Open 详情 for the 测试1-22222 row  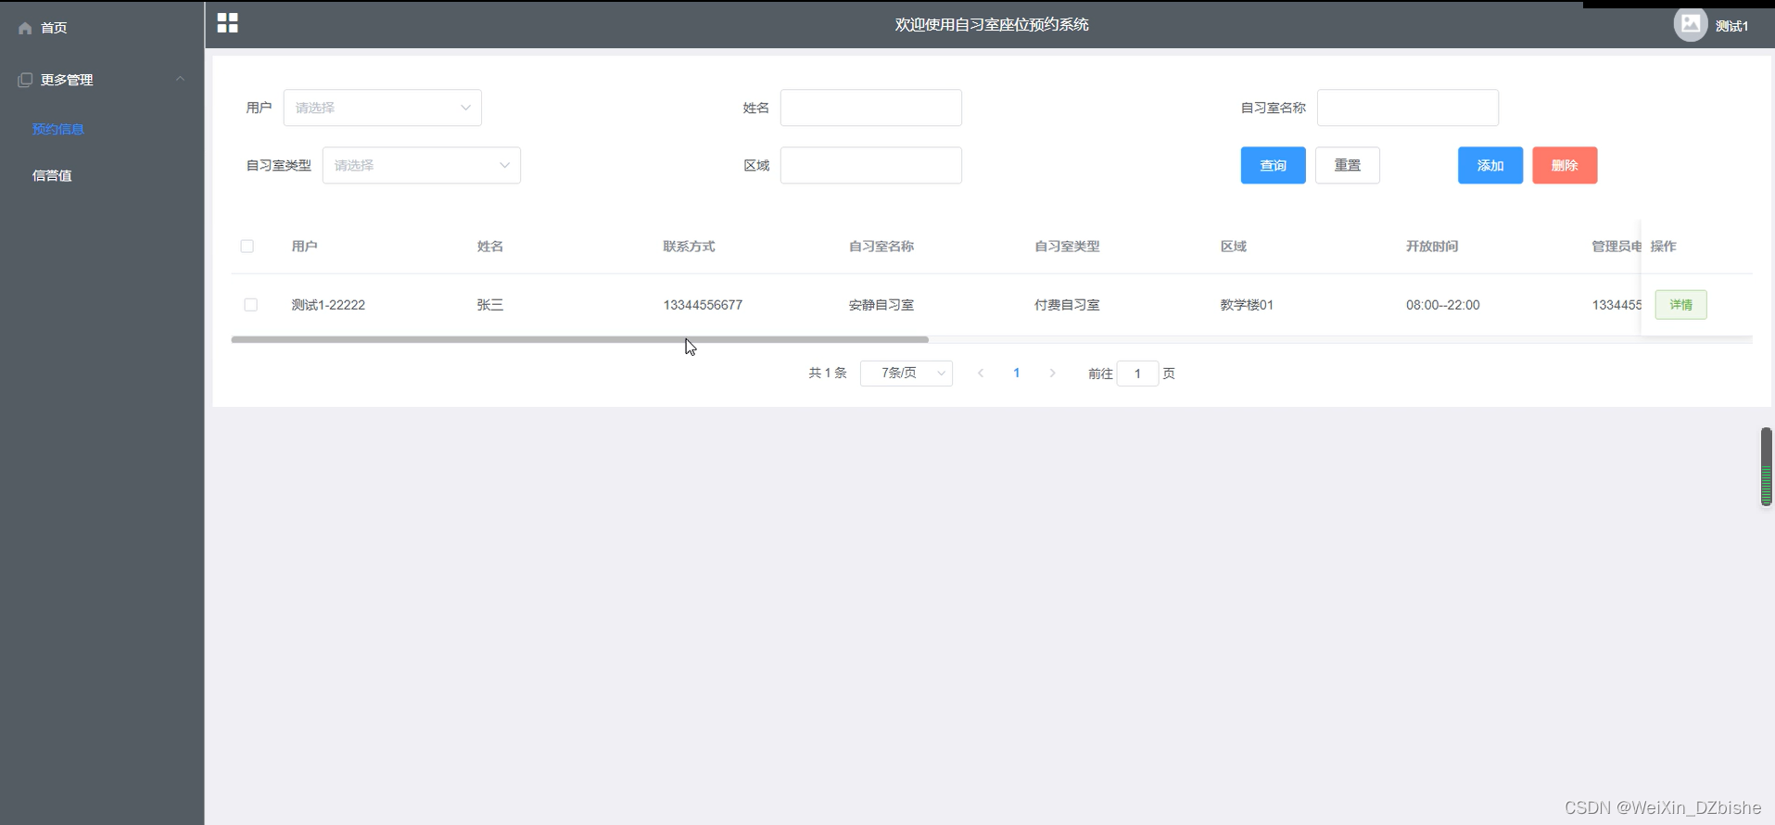1681,305
